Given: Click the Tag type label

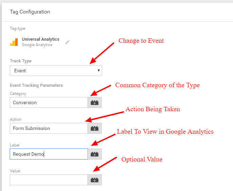Looking at the screenshot, I should pyautogui.click(x=18, y=28).
